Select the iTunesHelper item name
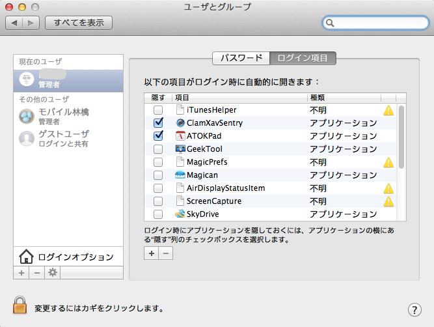This screenshot has width=434, height=327. click(x=211, y=110)
